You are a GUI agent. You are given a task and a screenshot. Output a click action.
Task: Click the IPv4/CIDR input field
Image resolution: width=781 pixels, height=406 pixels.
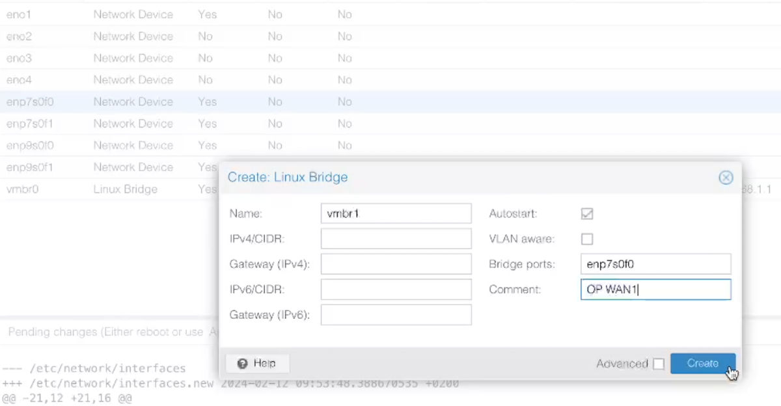395,238
